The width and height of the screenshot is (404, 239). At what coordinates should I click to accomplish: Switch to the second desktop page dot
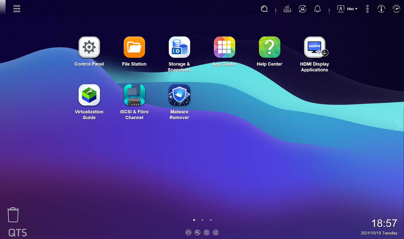202,220
